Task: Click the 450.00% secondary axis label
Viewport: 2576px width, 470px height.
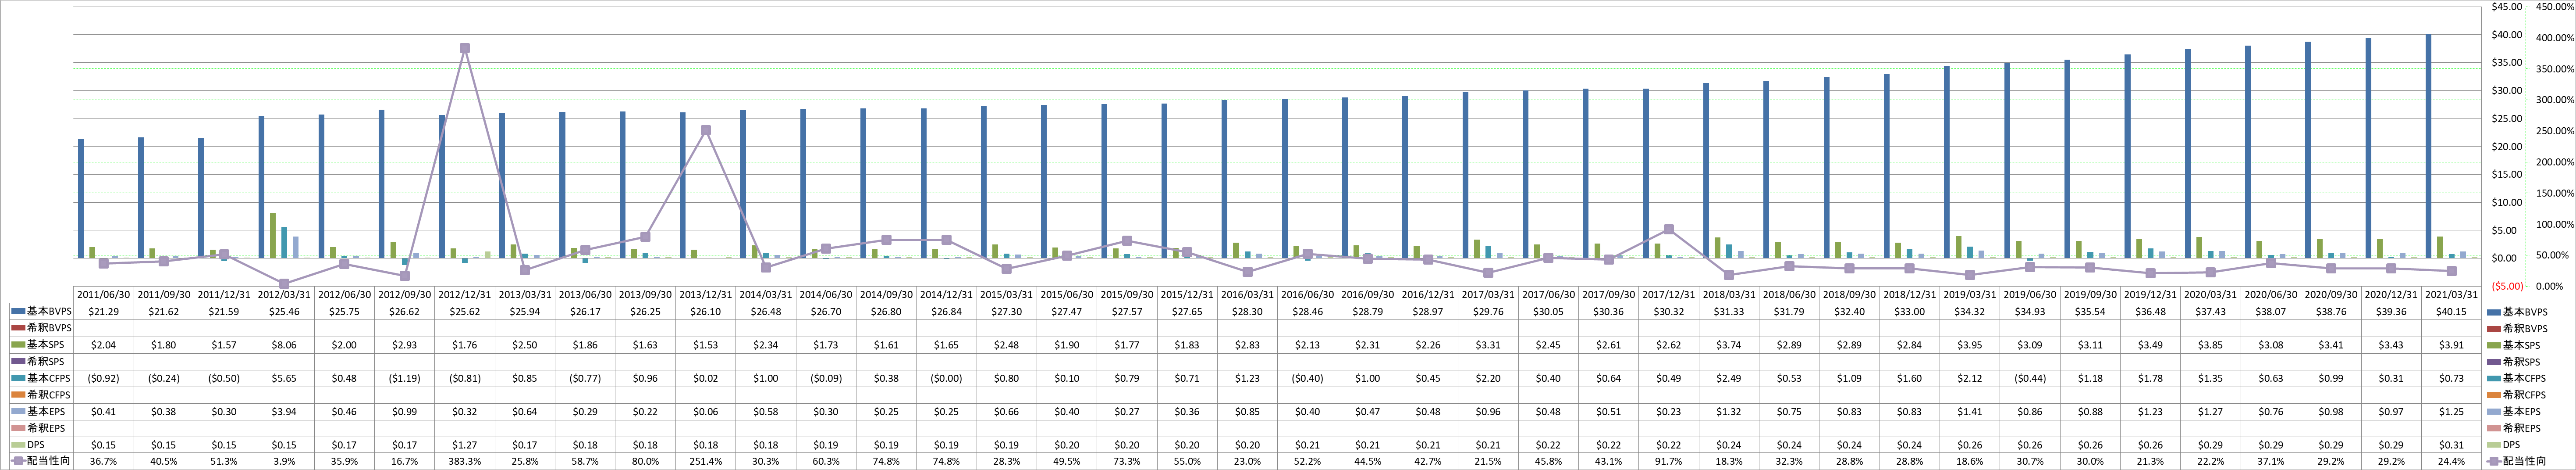Action: (x=2554, y=7)
